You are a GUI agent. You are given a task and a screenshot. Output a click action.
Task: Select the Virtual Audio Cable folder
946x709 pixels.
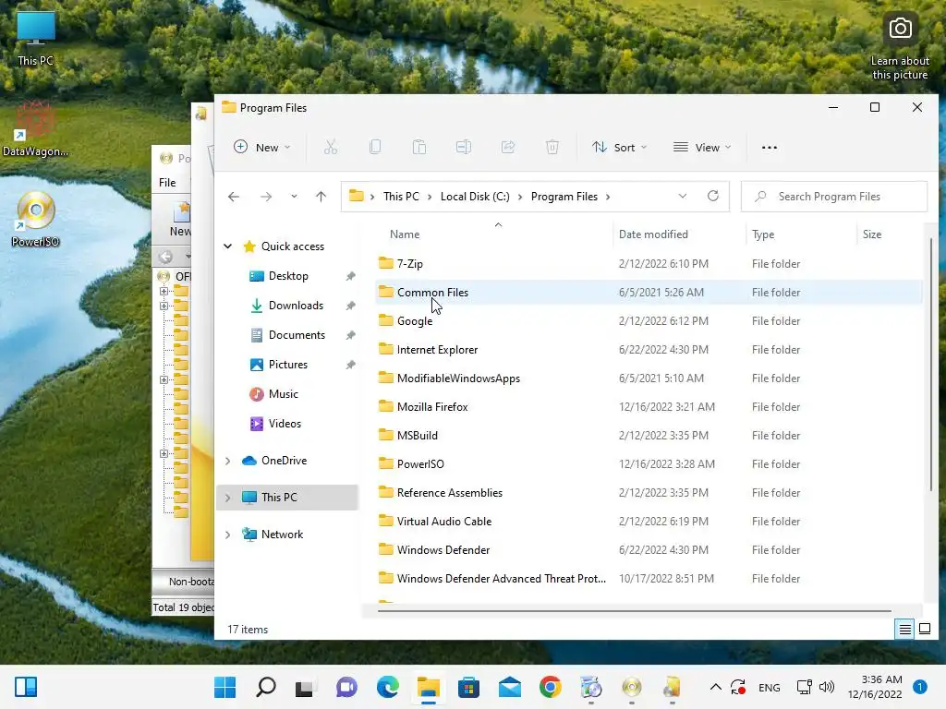pyautogui.click(x=649, y=522)
